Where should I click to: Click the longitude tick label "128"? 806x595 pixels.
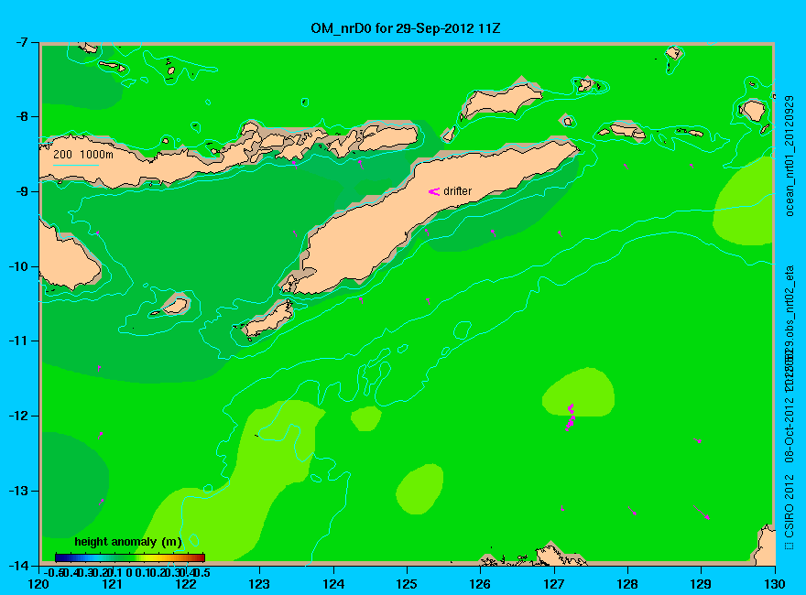click(627, 584)
